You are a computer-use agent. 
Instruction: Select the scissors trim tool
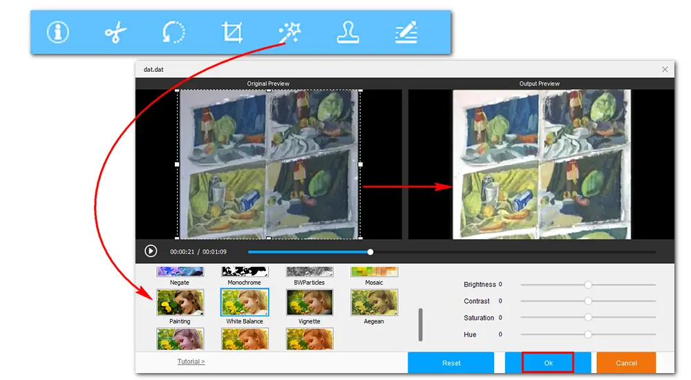click(x=115, y=32)
